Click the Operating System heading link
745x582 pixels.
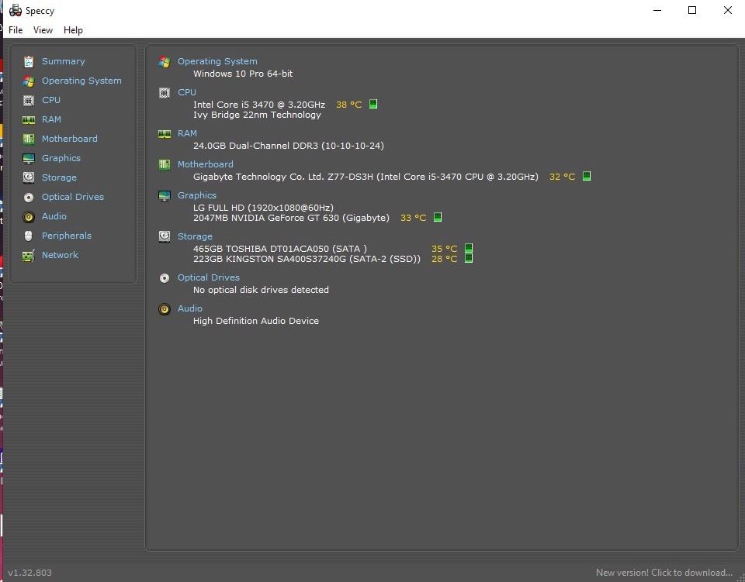pos(217,61)
